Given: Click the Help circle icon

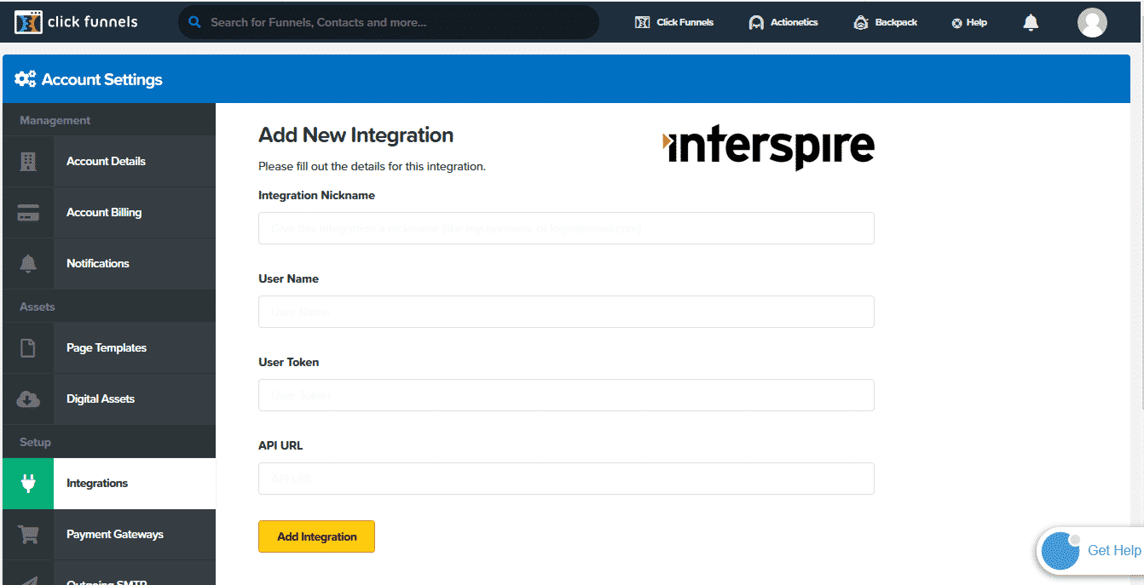Looking at the screenshot, I should 956,23.
